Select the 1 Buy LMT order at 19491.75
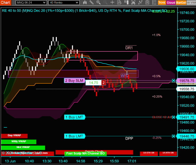 click(x=75, y=117)
